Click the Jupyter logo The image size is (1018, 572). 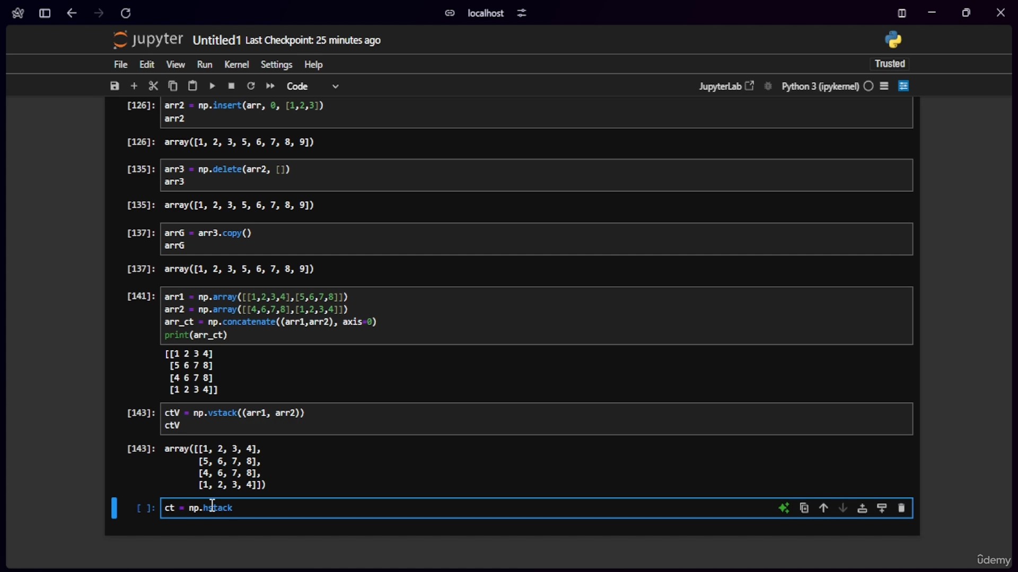click(148, 40)
